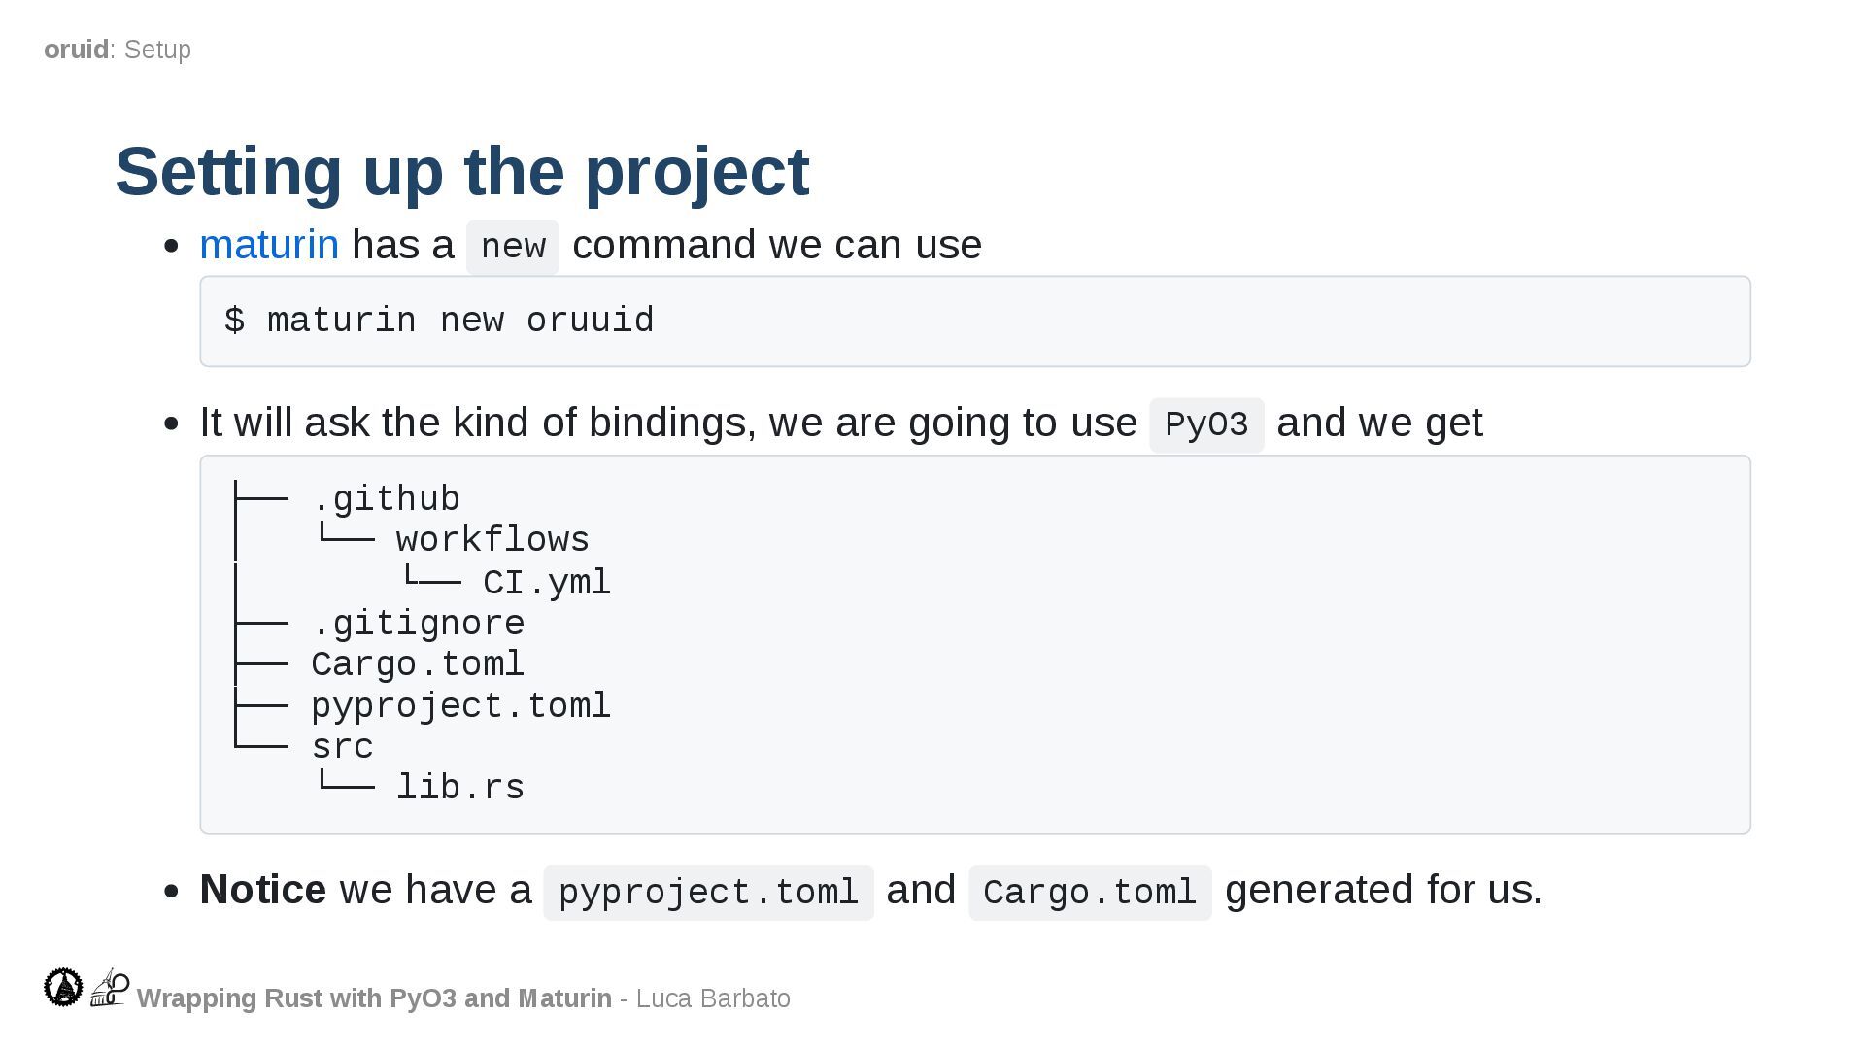This screenshot has width=1865, height=1049.
Task: Select the src folder in the tree
Action: 342,747
